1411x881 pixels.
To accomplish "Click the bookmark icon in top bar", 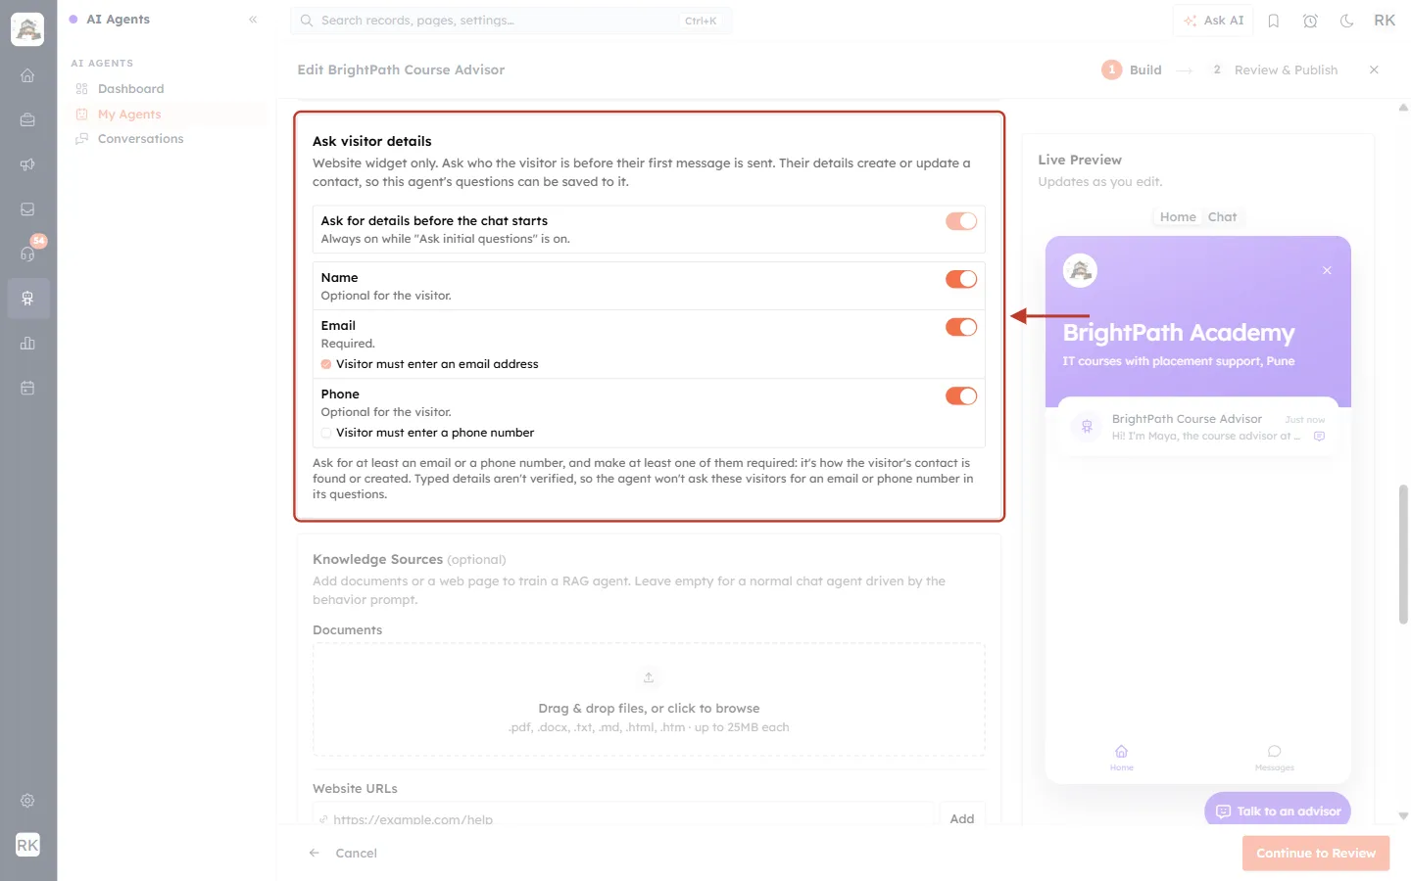I will pyautogui.click(x=1274, y=21).
